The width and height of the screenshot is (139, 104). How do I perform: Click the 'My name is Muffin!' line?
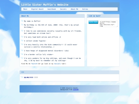pyautogui.click(x=32, y=21)
